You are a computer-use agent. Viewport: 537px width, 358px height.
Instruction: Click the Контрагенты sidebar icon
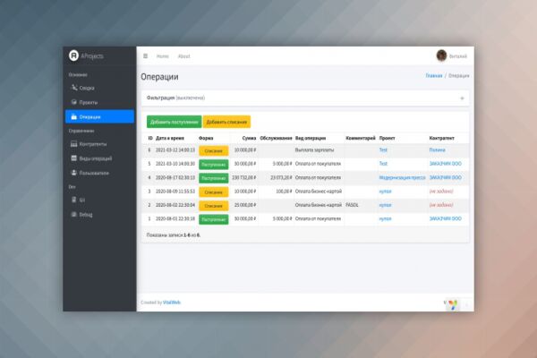[74, 144]
